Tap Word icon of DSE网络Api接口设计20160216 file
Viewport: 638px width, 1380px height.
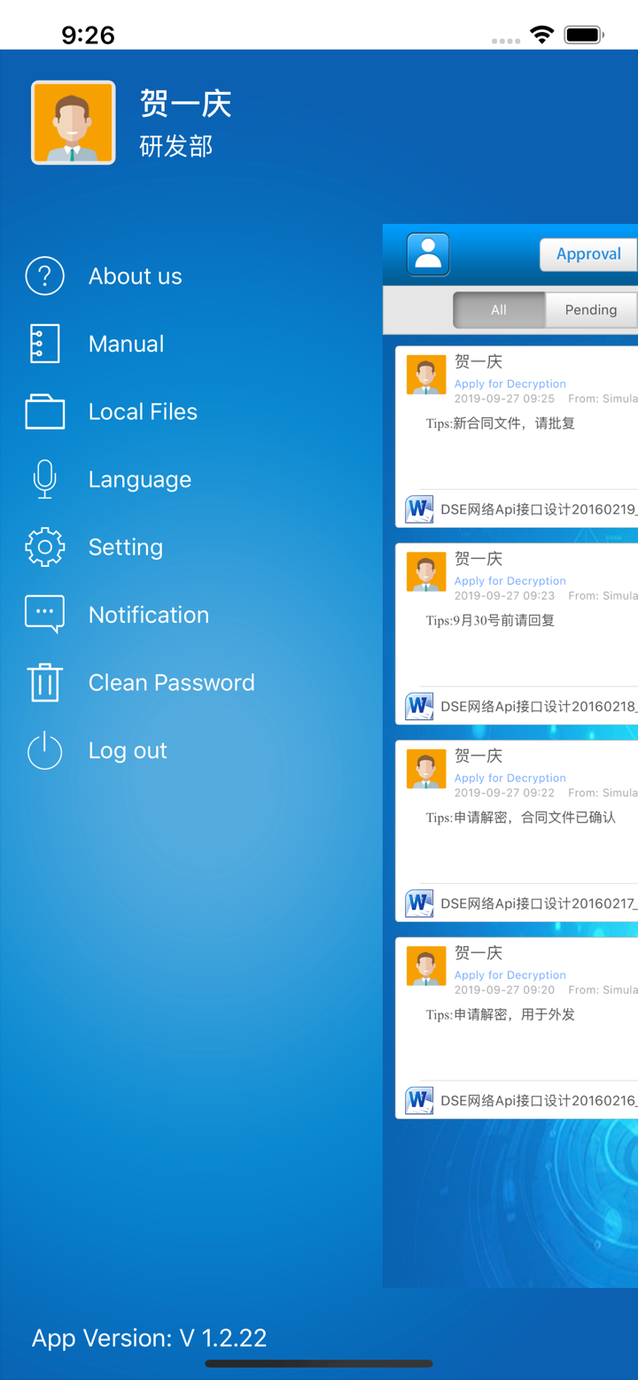pos(420,1100)
